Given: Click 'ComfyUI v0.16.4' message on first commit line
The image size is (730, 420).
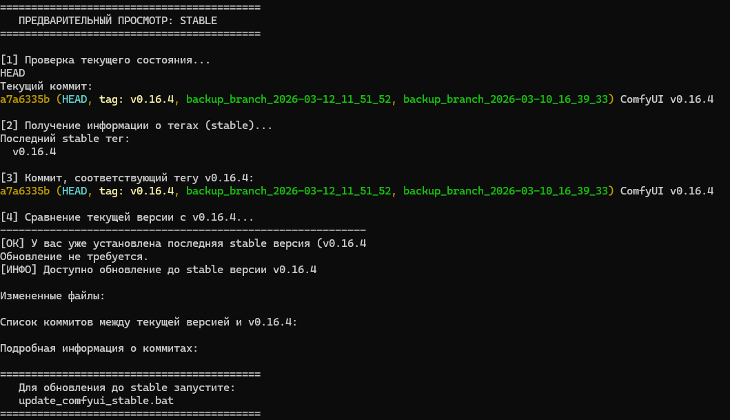Looking at the screenshot, I should pyautogui.click(x=667, y=99).
